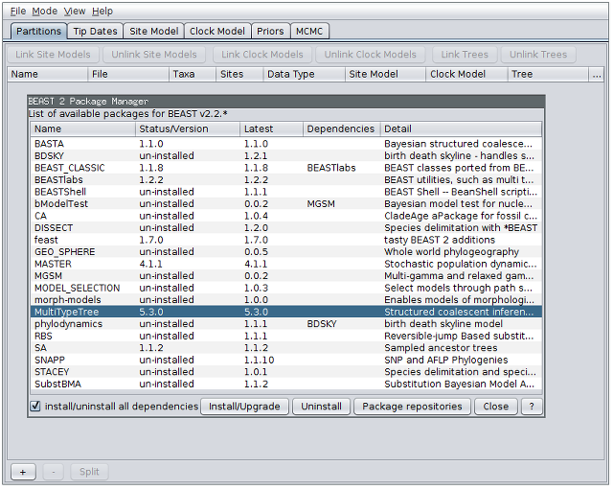The height and width of the screenshot is (490, 613).
Task: Switch to the MCMC tab
Action: click(x=309, y=32)
